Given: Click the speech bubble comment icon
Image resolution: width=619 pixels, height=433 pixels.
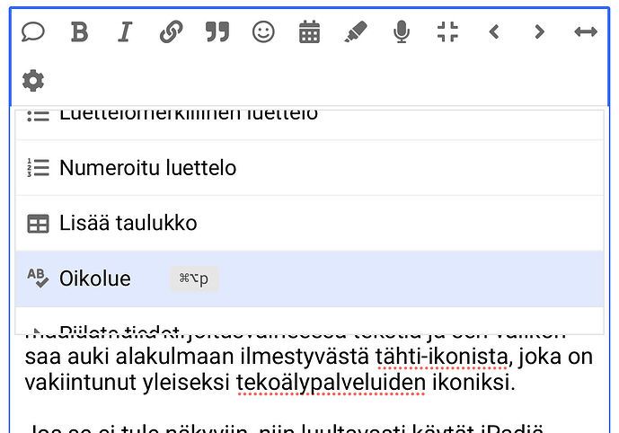Looking at the screenshot, I should pos(32,31).
